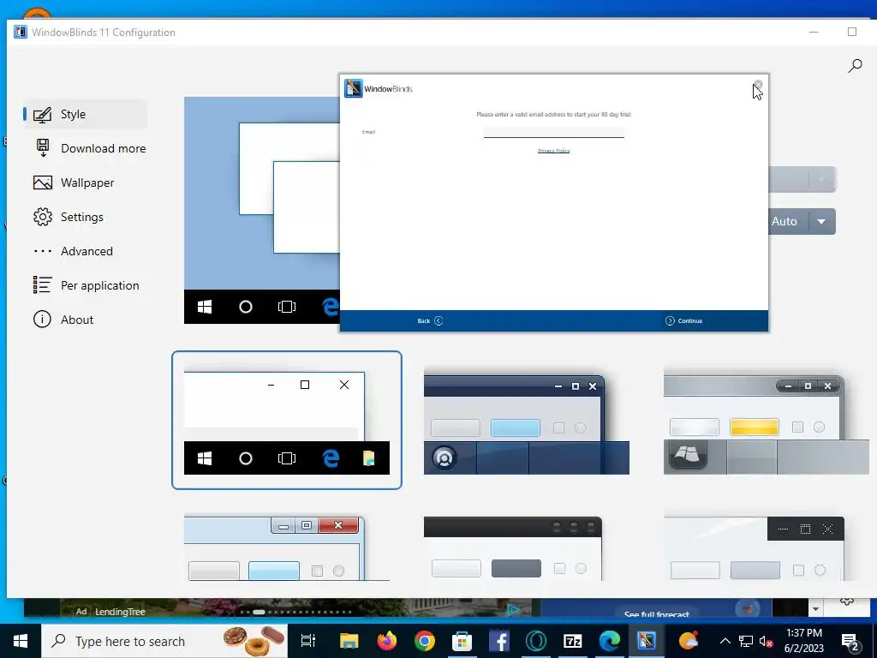
Task: Click the Style pencil icon
Action: pyautogui.click(x=43, y=114)
